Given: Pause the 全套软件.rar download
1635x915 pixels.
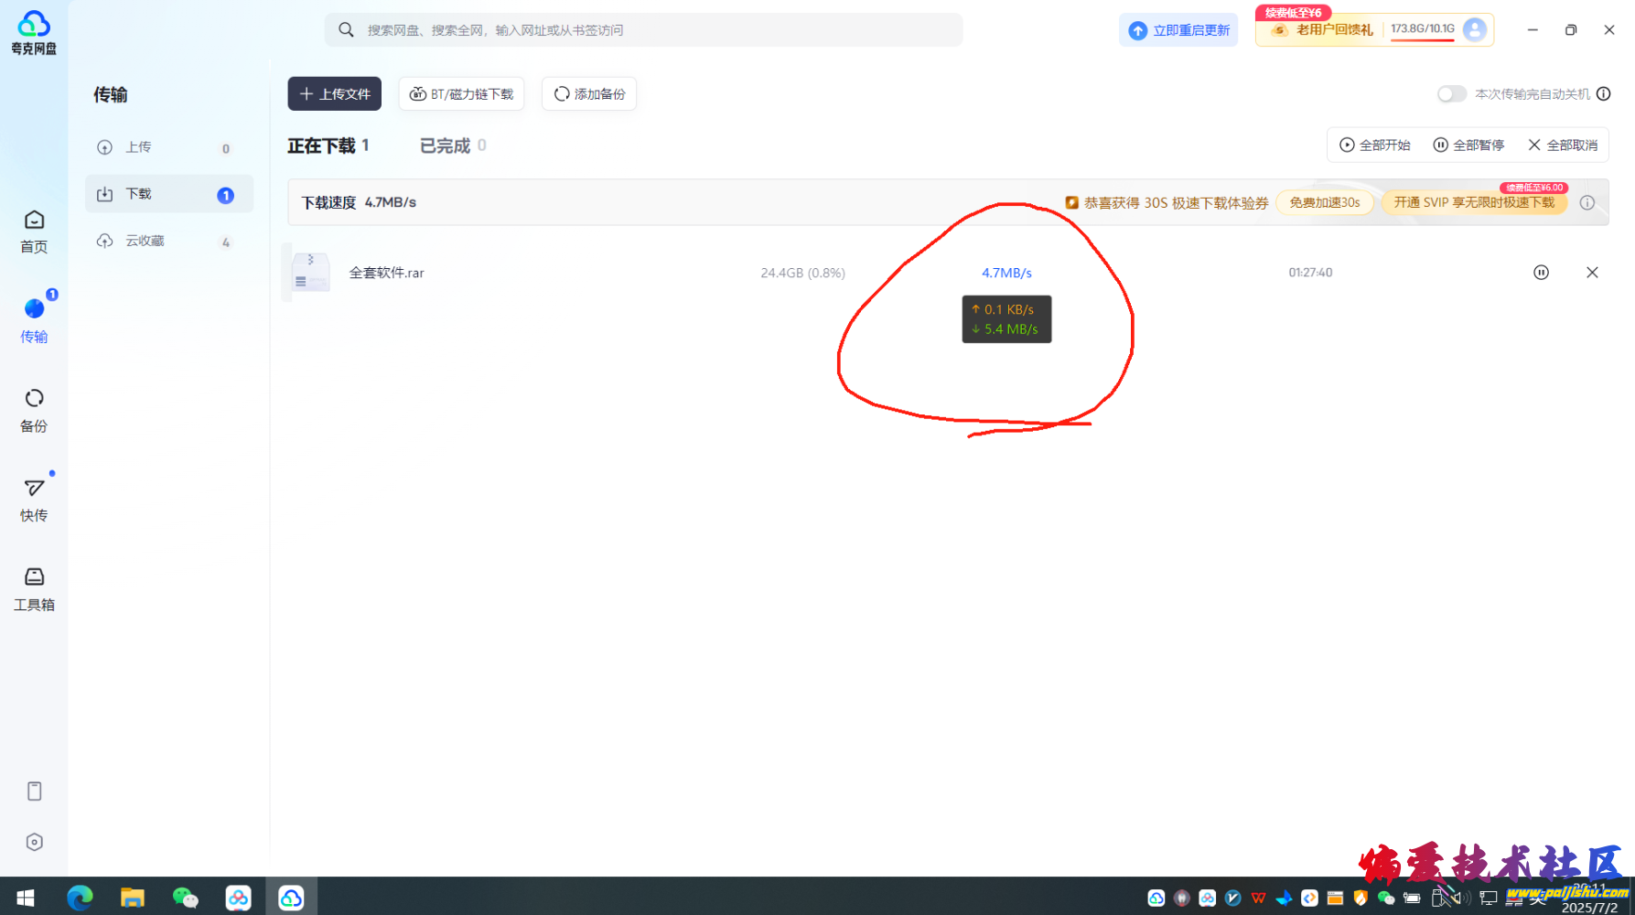Looking at the screenshot, I should click(1542, 272).
